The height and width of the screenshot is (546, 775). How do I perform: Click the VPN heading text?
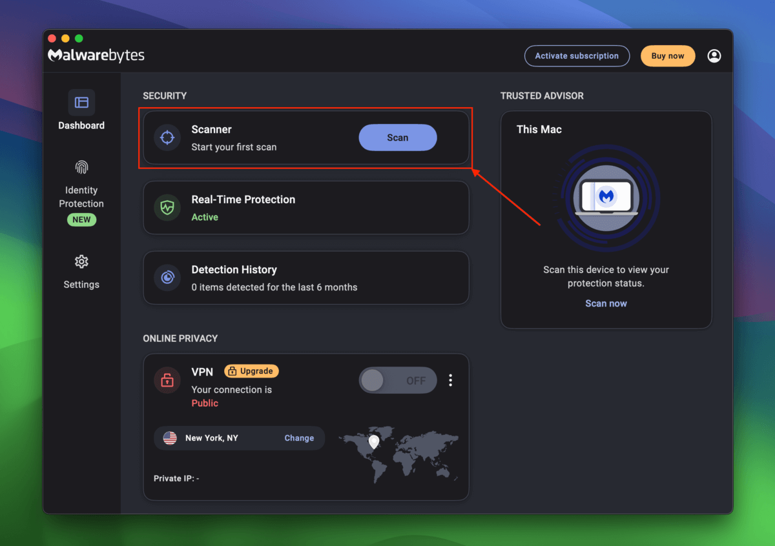[x=202, y=372]
